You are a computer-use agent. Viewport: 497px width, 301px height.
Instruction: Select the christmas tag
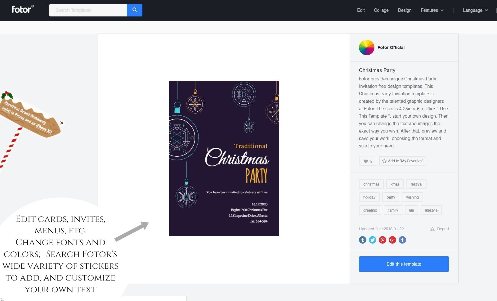coord(371,184)
